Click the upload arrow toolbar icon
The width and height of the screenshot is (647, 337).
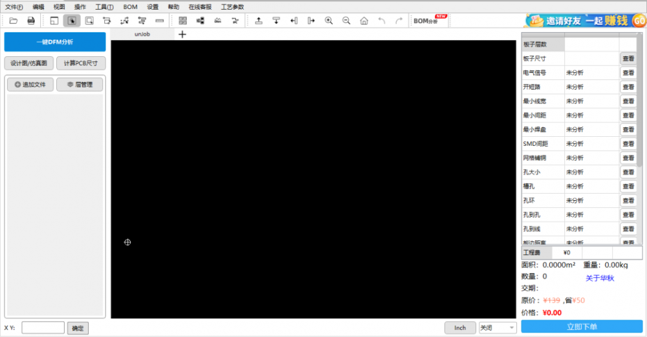pyautogui.click(x=259, y=21)
